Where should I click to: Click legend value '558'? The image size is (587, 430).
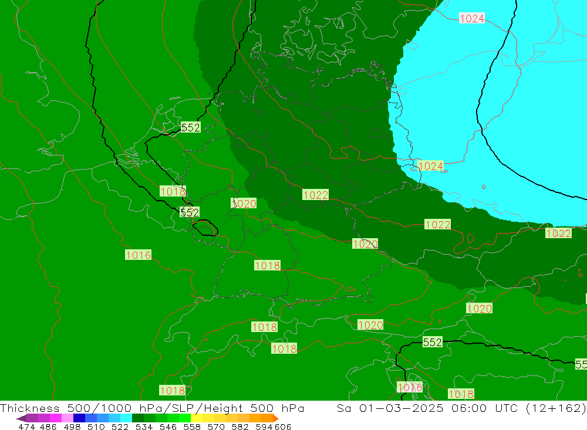tap(192, 426)
